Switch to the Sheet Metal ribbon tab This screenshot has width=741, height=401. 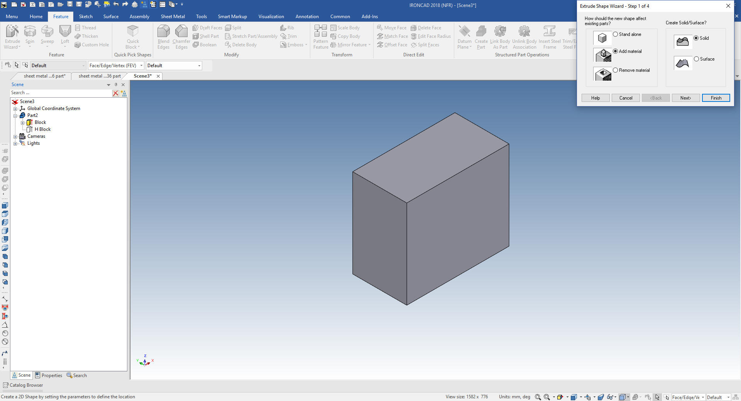[173, 17]
